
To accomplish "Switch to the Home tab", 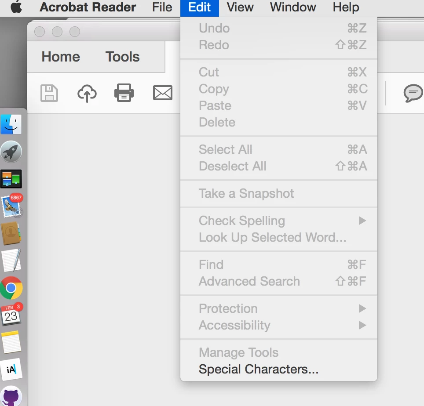I will pos(61,57).
